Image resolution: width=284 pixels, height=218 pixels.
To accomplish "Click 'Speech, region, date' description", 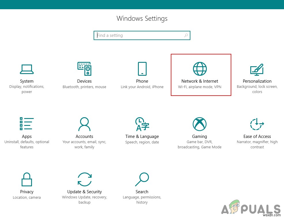I will (142, 142).
